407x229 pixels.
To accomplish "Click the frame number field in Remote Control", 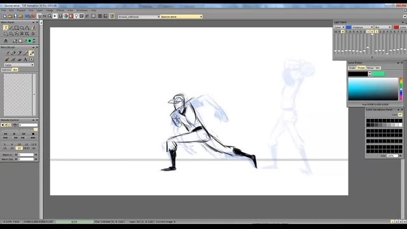I will pyautogui.click(x=28, y=125).
